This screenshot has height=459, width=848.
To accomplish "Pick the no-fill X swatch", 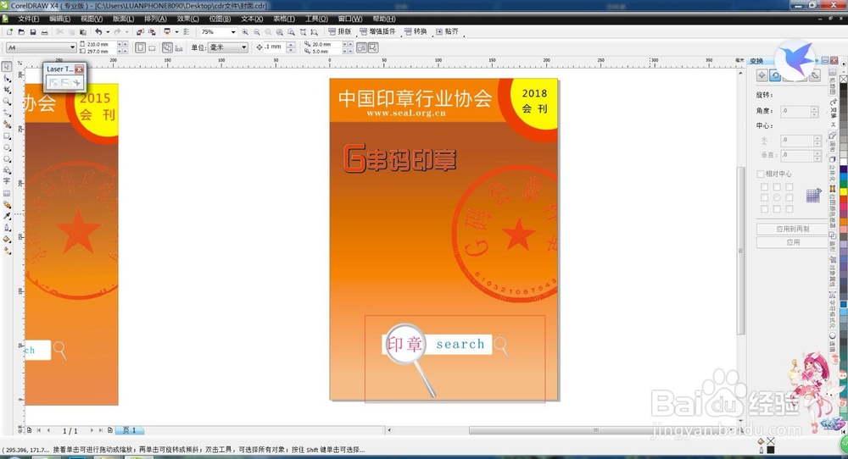I will click(844, 79).
